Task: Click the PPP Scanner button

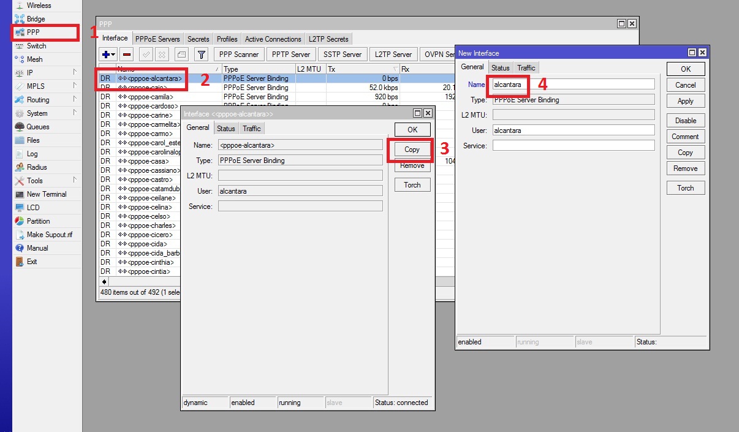Action: pyautogui.click(x=239, y=55)
